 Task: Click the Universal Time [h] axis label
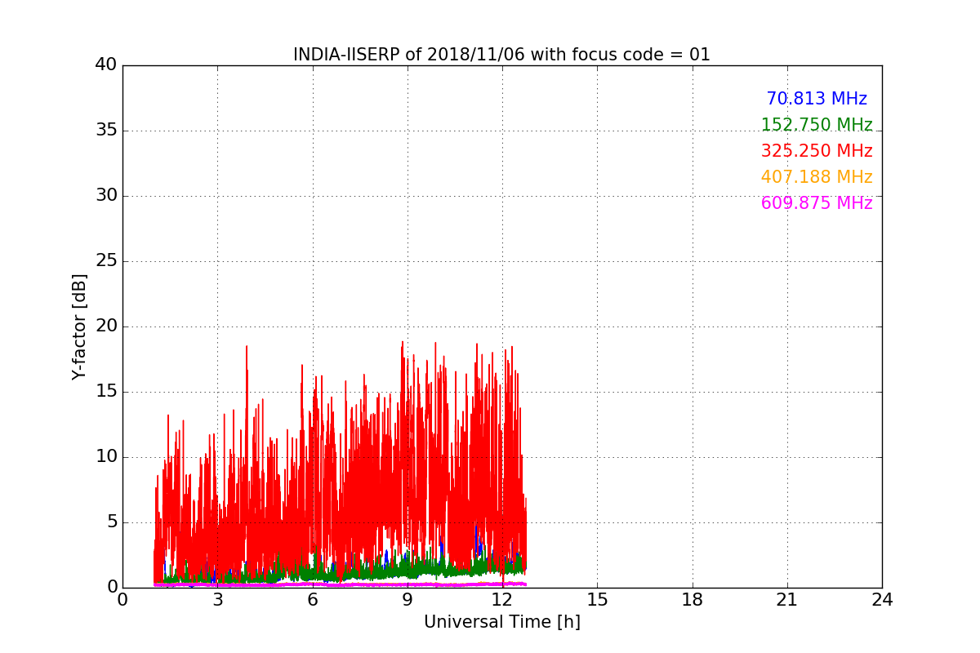501,622
